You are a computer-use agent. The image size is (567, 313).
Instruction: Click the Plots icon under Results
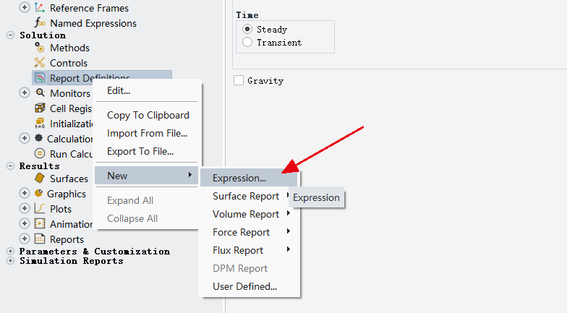coord(40,209)
